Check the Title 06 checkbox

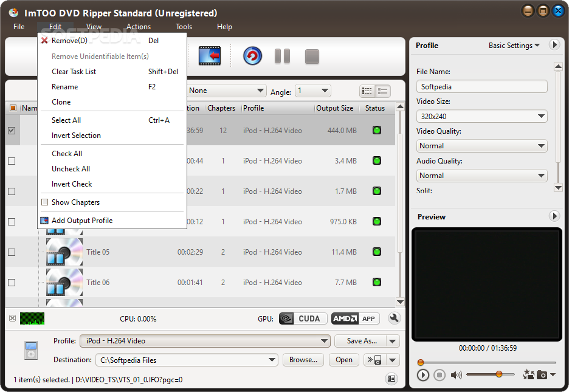12,283
